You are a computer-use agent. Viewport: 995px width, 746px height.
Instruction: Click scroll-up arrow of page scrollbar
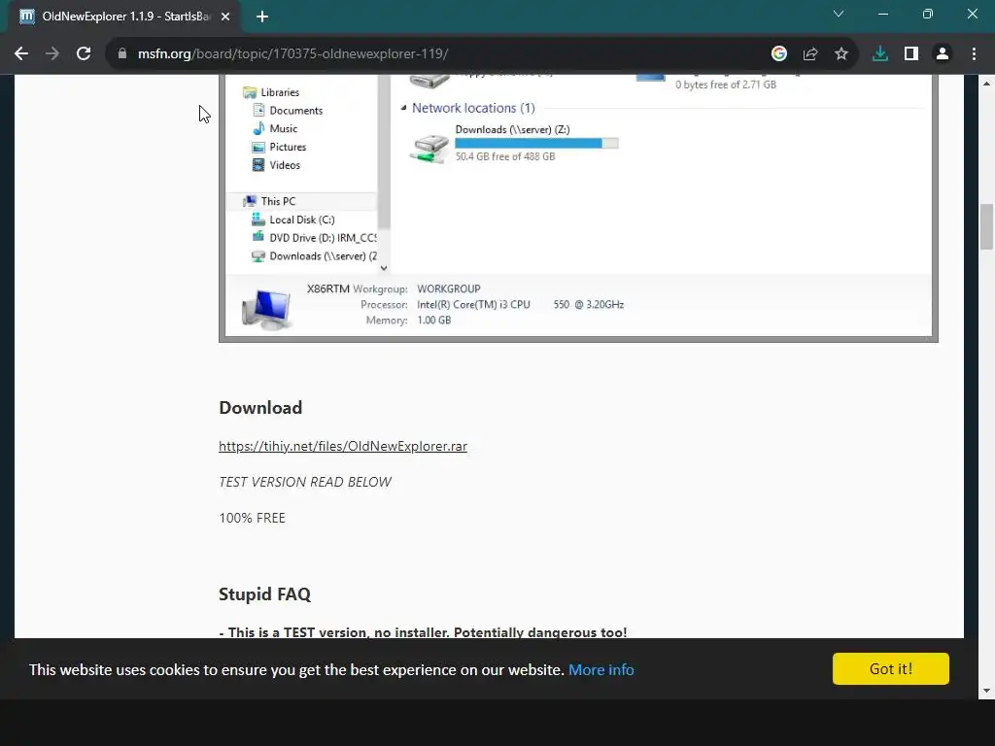coord(986,84)
